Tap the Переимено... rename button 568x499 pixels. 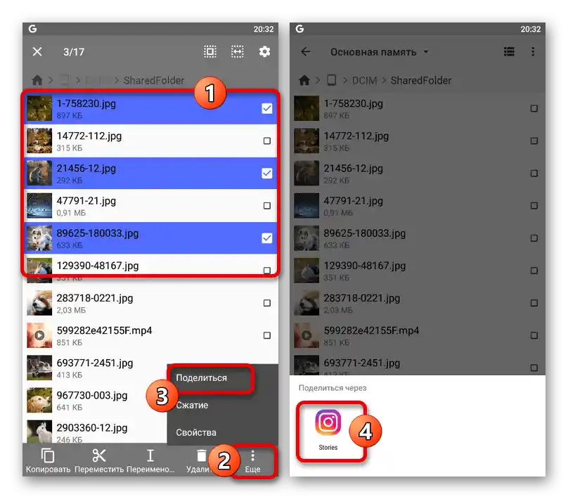point(150,460)
